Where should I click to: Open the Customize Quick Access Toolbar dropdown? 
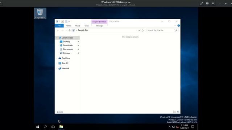69,22
